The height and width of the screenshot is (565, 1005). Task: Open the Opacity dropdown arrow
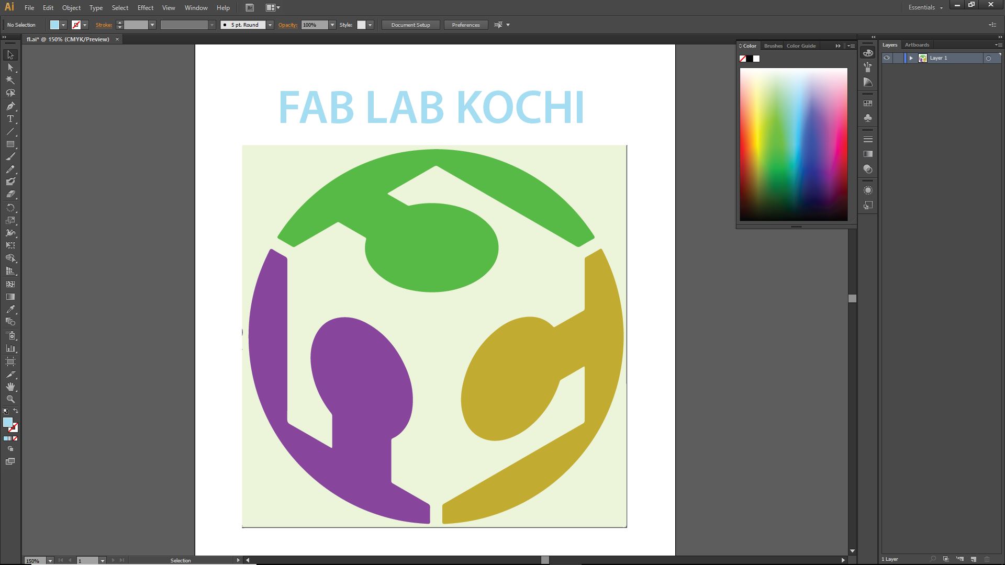pyautogui.click(x=332, y=25)
